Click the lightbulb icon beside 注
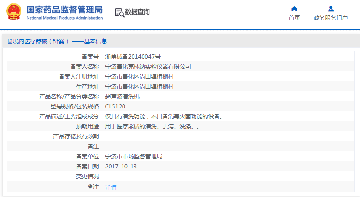The height and width of the screenshot is (197, 360). (90, 187)
